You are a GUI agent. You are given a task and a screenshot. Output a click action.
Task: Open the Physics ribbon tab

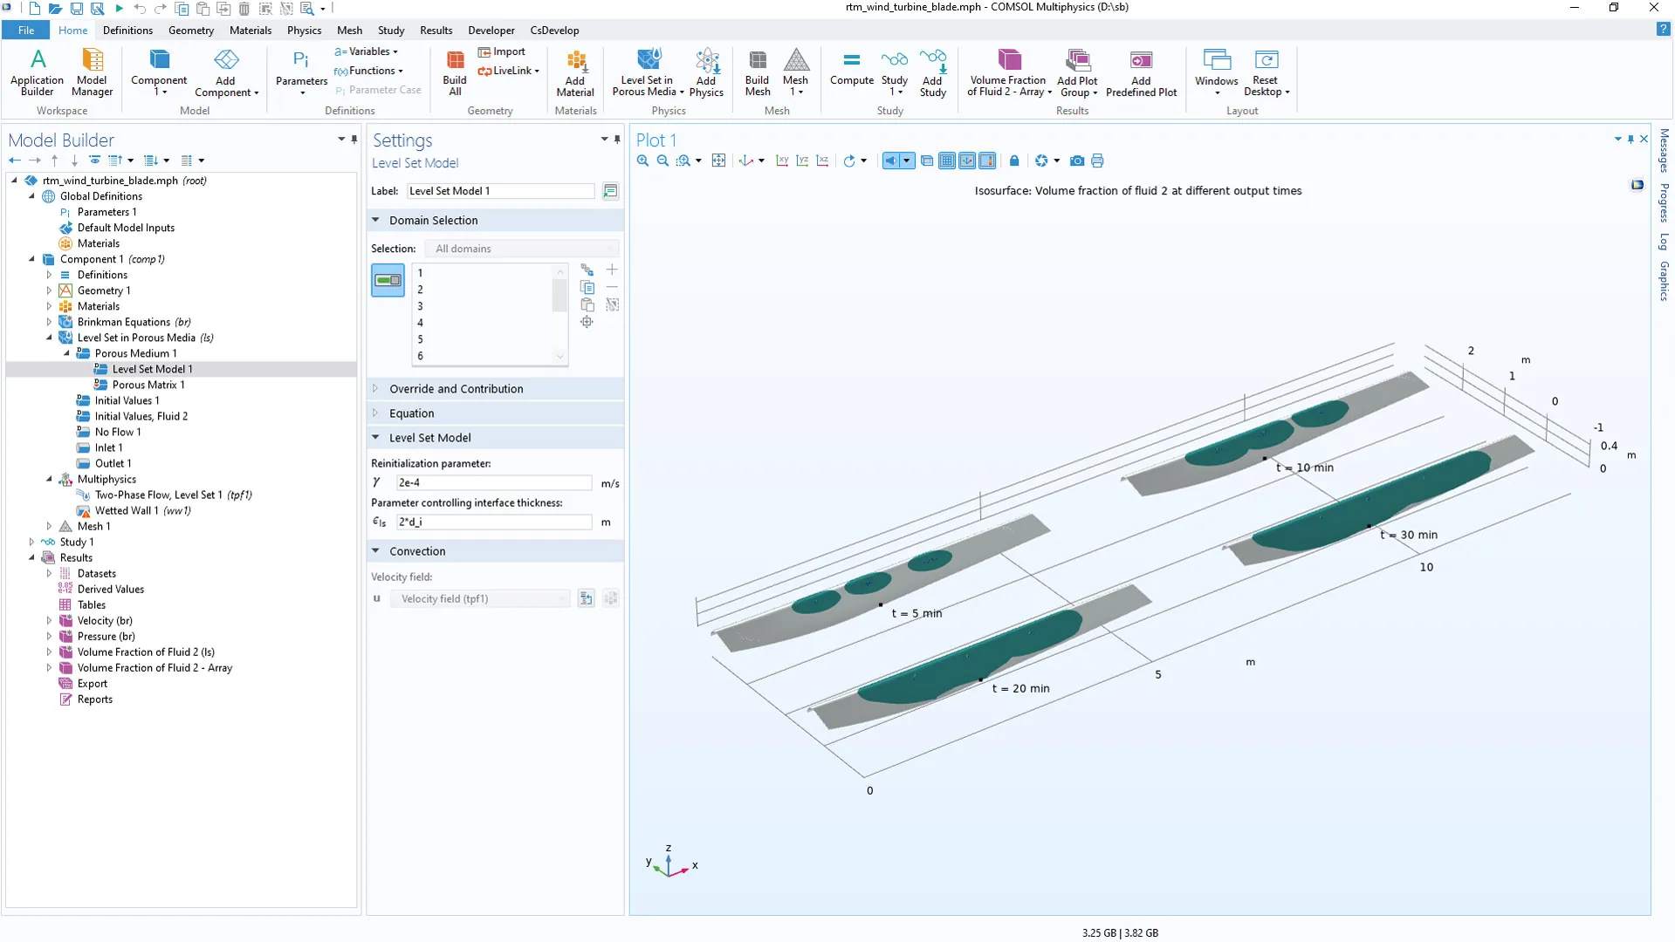coord(304,30)
